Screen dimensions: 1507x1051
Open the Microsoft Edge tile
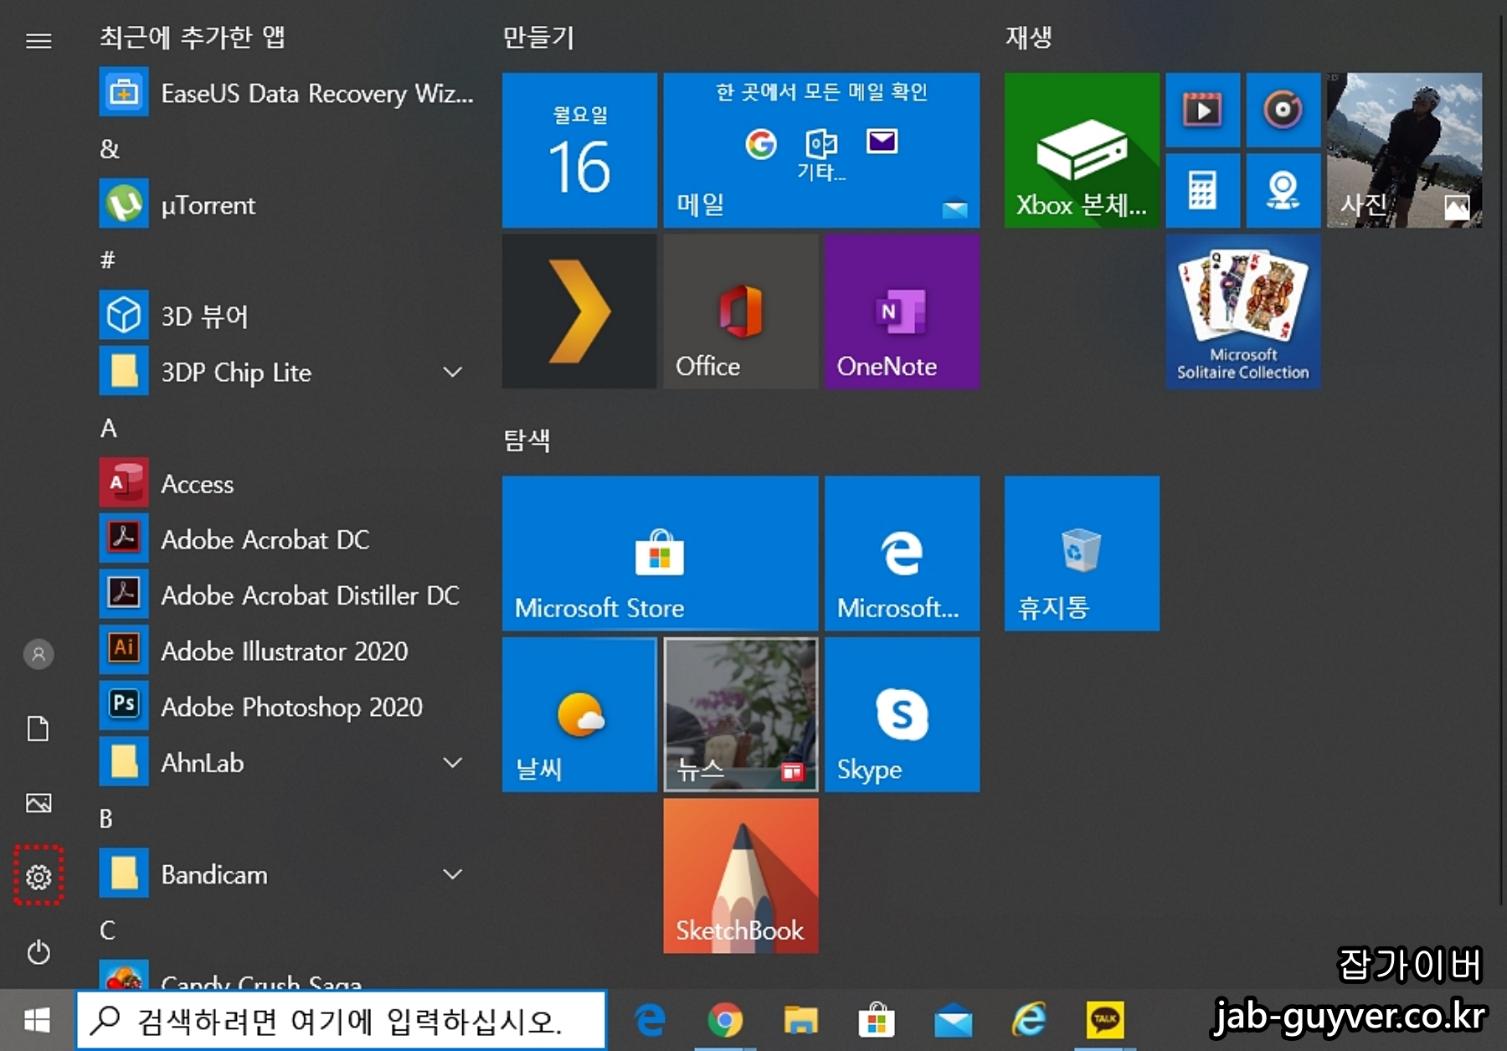tap(902, 553)
